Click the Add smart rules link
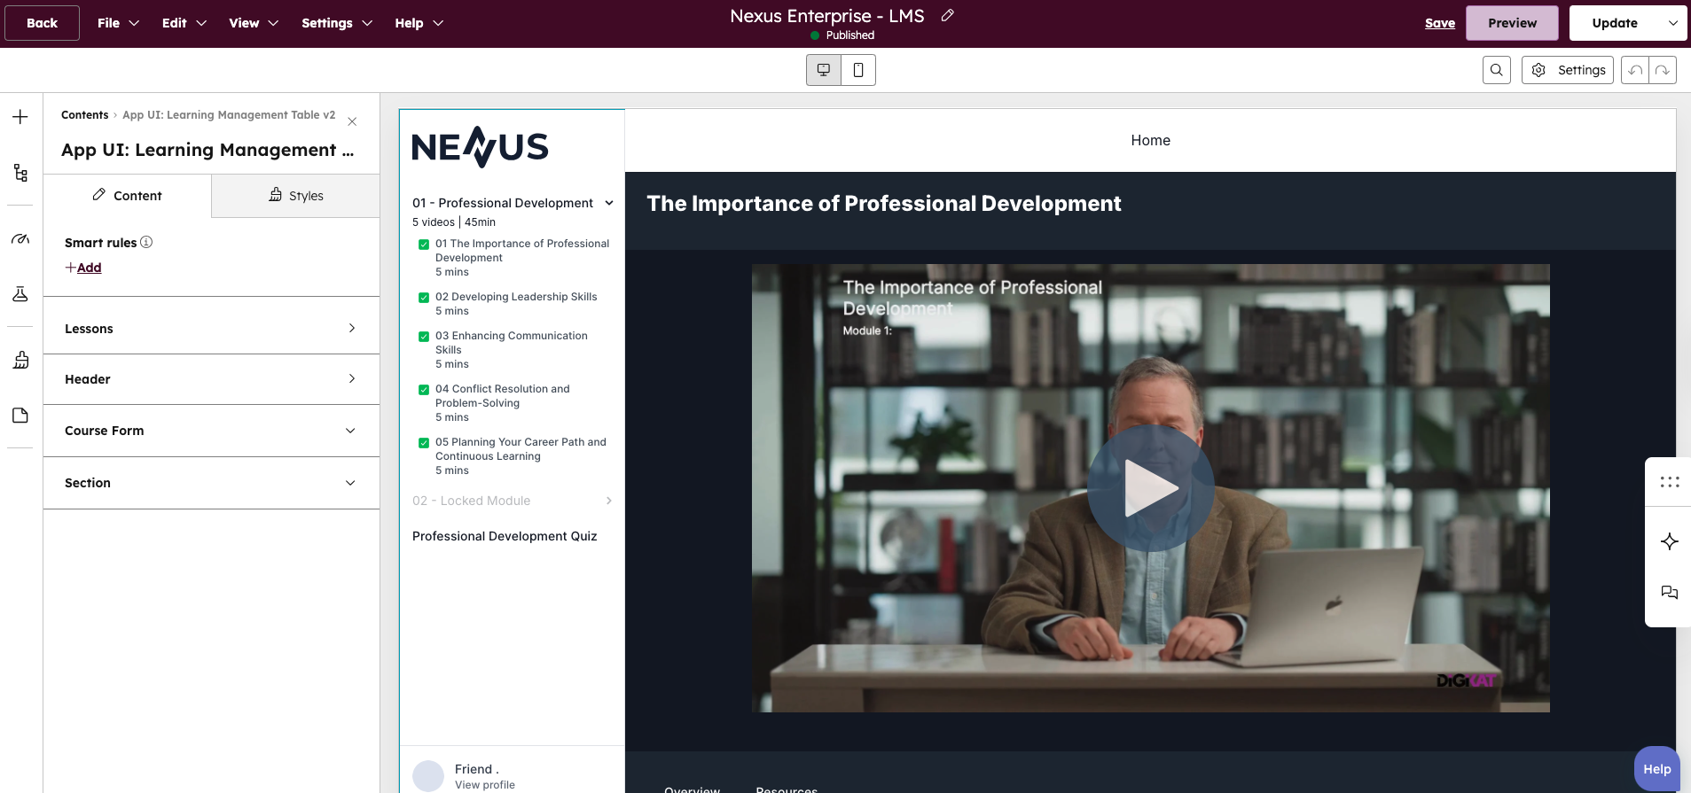1691x793 pixels. (x=89, y=268)
